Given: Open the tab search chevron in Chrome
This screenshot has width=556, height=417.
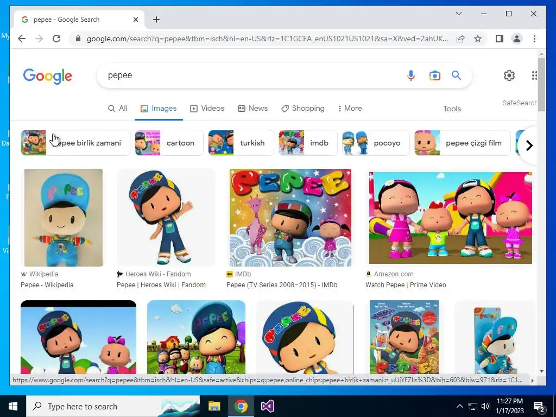Looking at the screenshot, I should point(458,14).
